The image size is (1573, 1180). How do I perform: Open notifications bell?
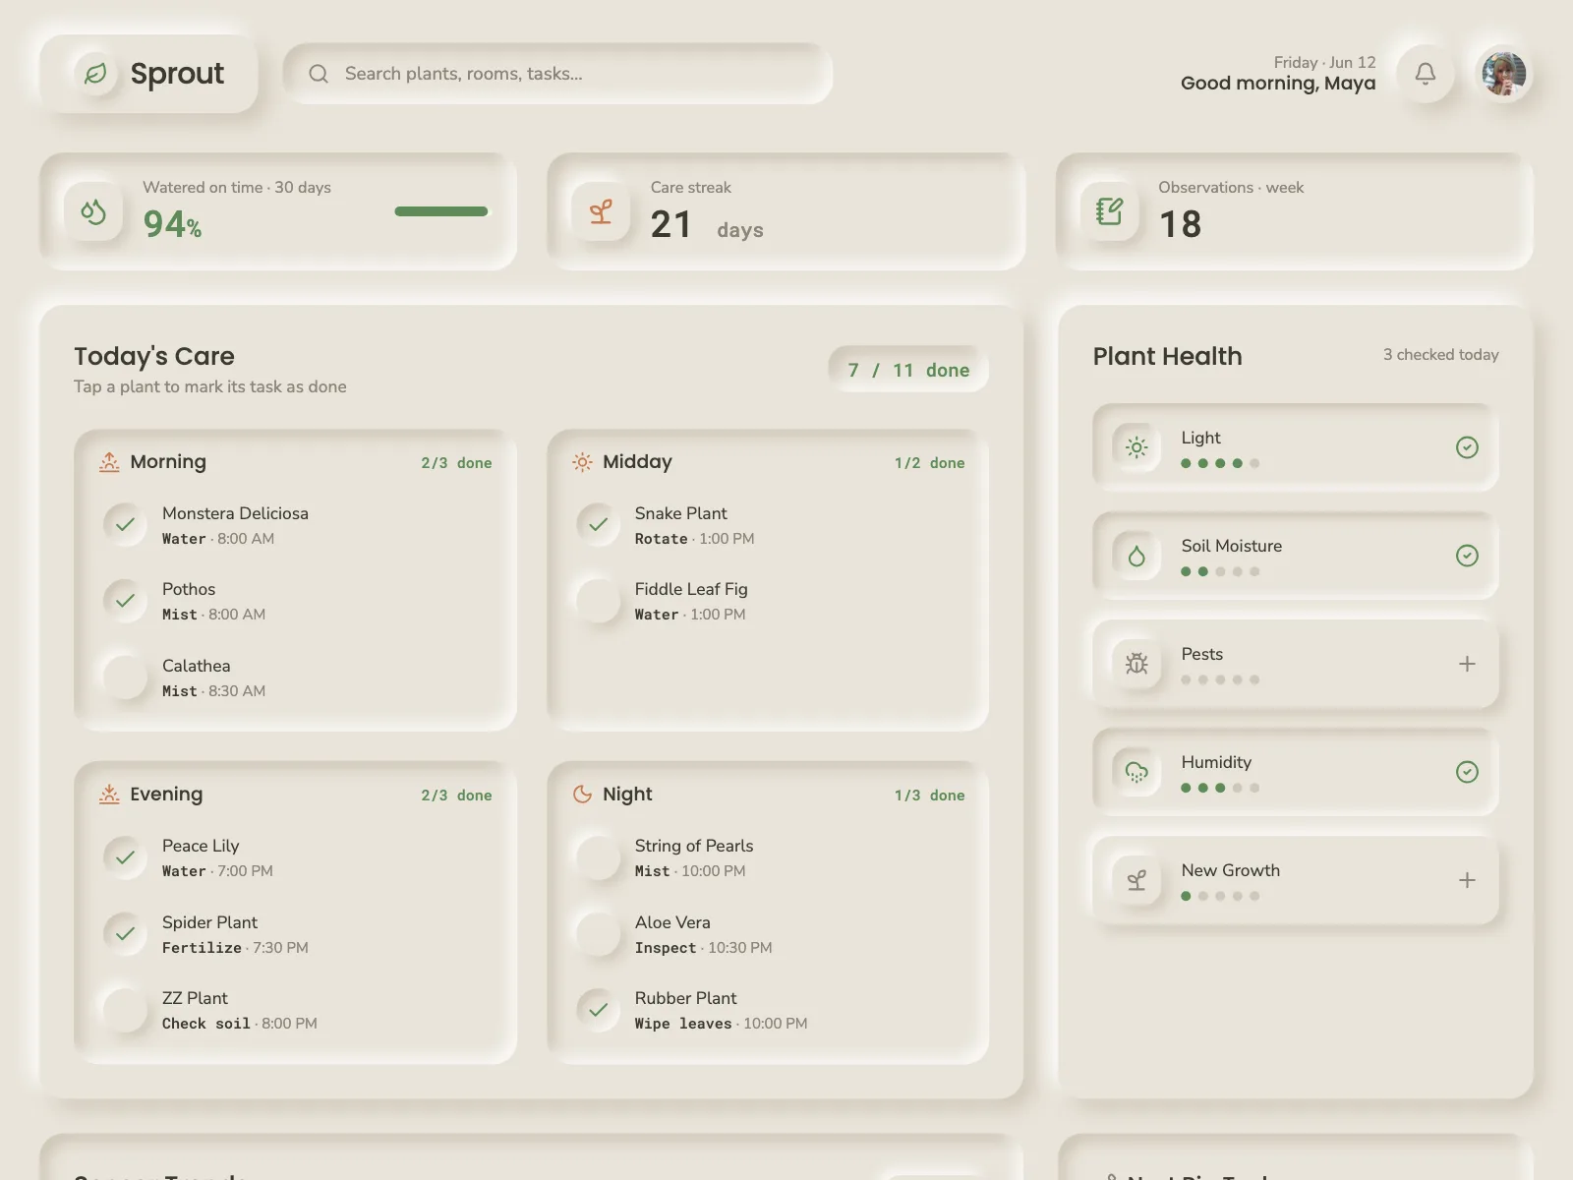[1426, 74]
